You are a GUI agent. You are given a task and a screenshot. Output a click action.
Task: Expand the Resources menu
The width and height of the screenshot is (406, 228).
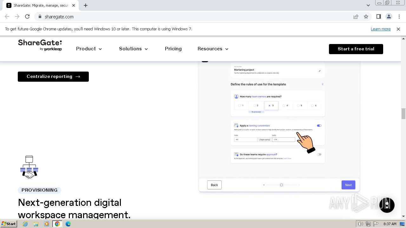tap(213, 49)
